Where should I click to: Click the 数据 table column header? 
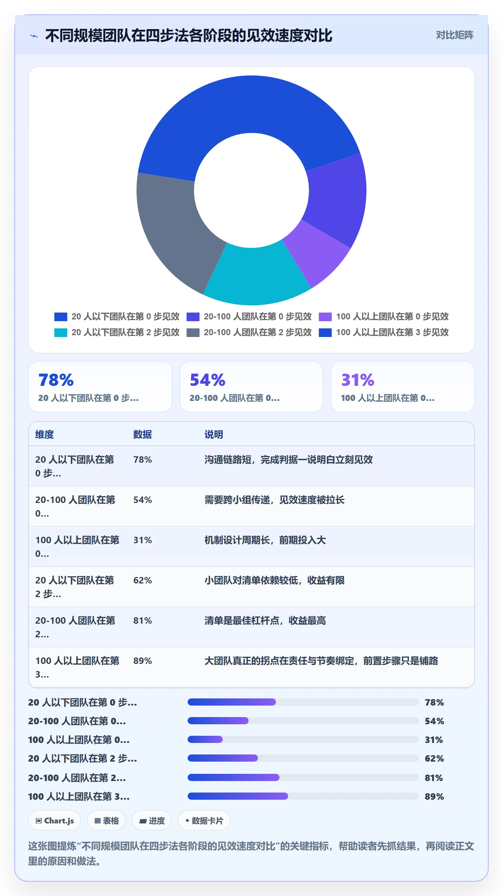pos(143,434)
